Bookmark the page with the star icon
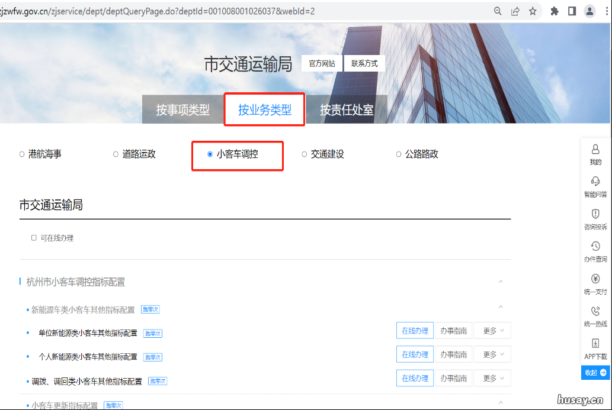 [531, 11]
